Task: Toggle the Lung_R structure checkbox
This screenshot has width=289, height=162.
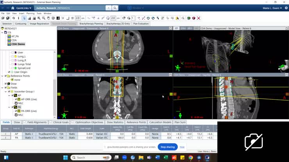Action: (12, 60)
